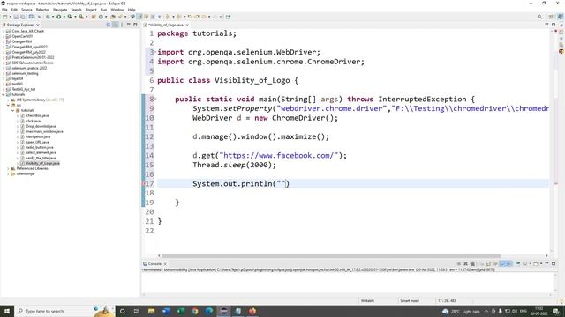
Task: Select the Visiblity_of_Logo.java editor tab
Action: (x=166, y=25)
